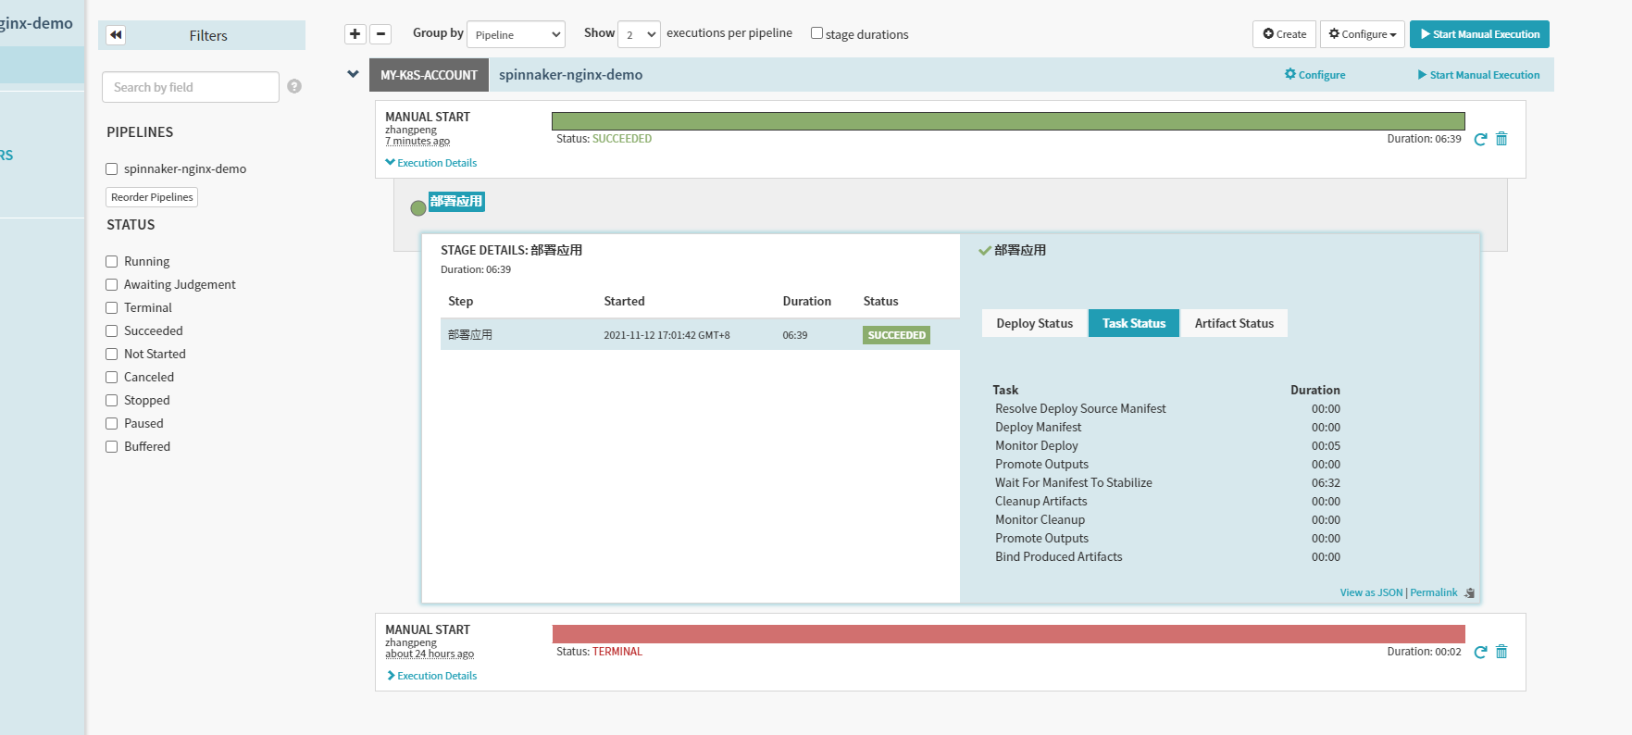The height and width of the screenshot is (735, 1632).
Task: Tick the Not Started status filter
Action: (112, 355)
